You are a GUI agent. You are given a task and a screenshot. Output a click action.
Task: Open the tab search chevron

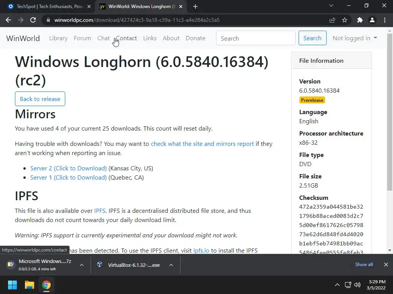coord(331,5)
